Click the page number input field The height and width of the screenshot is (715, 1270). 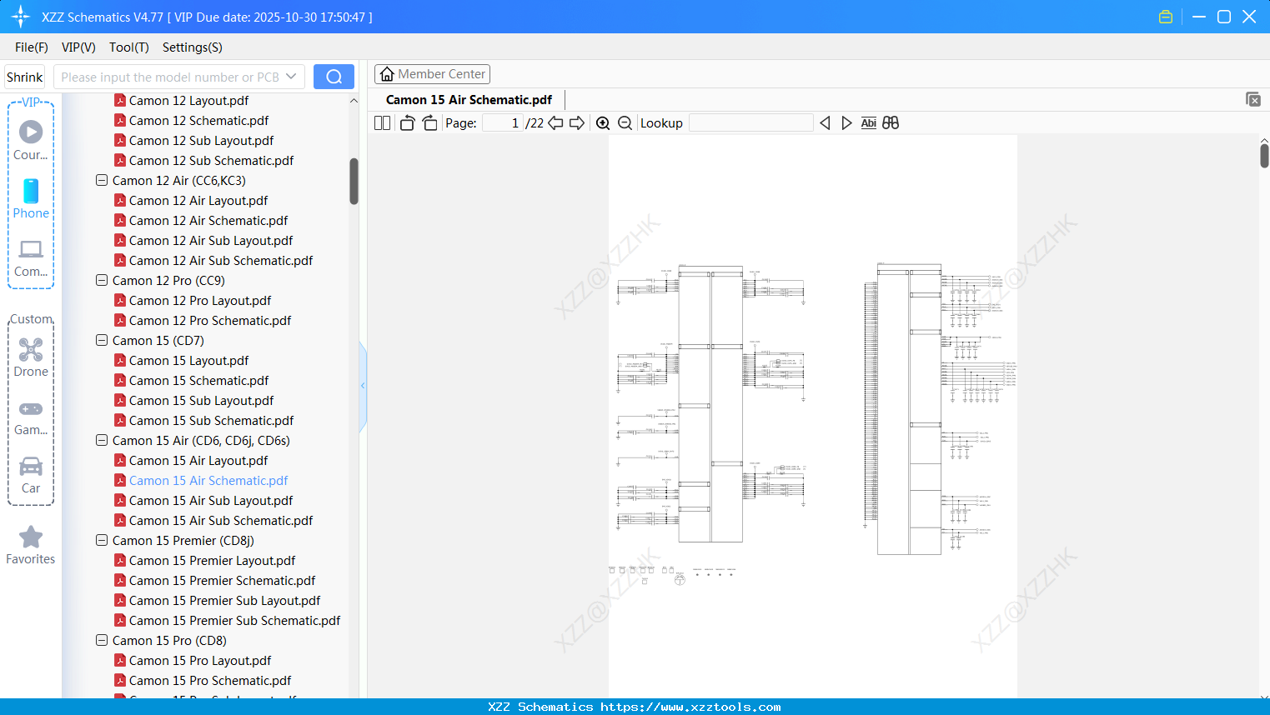point(501,122)
